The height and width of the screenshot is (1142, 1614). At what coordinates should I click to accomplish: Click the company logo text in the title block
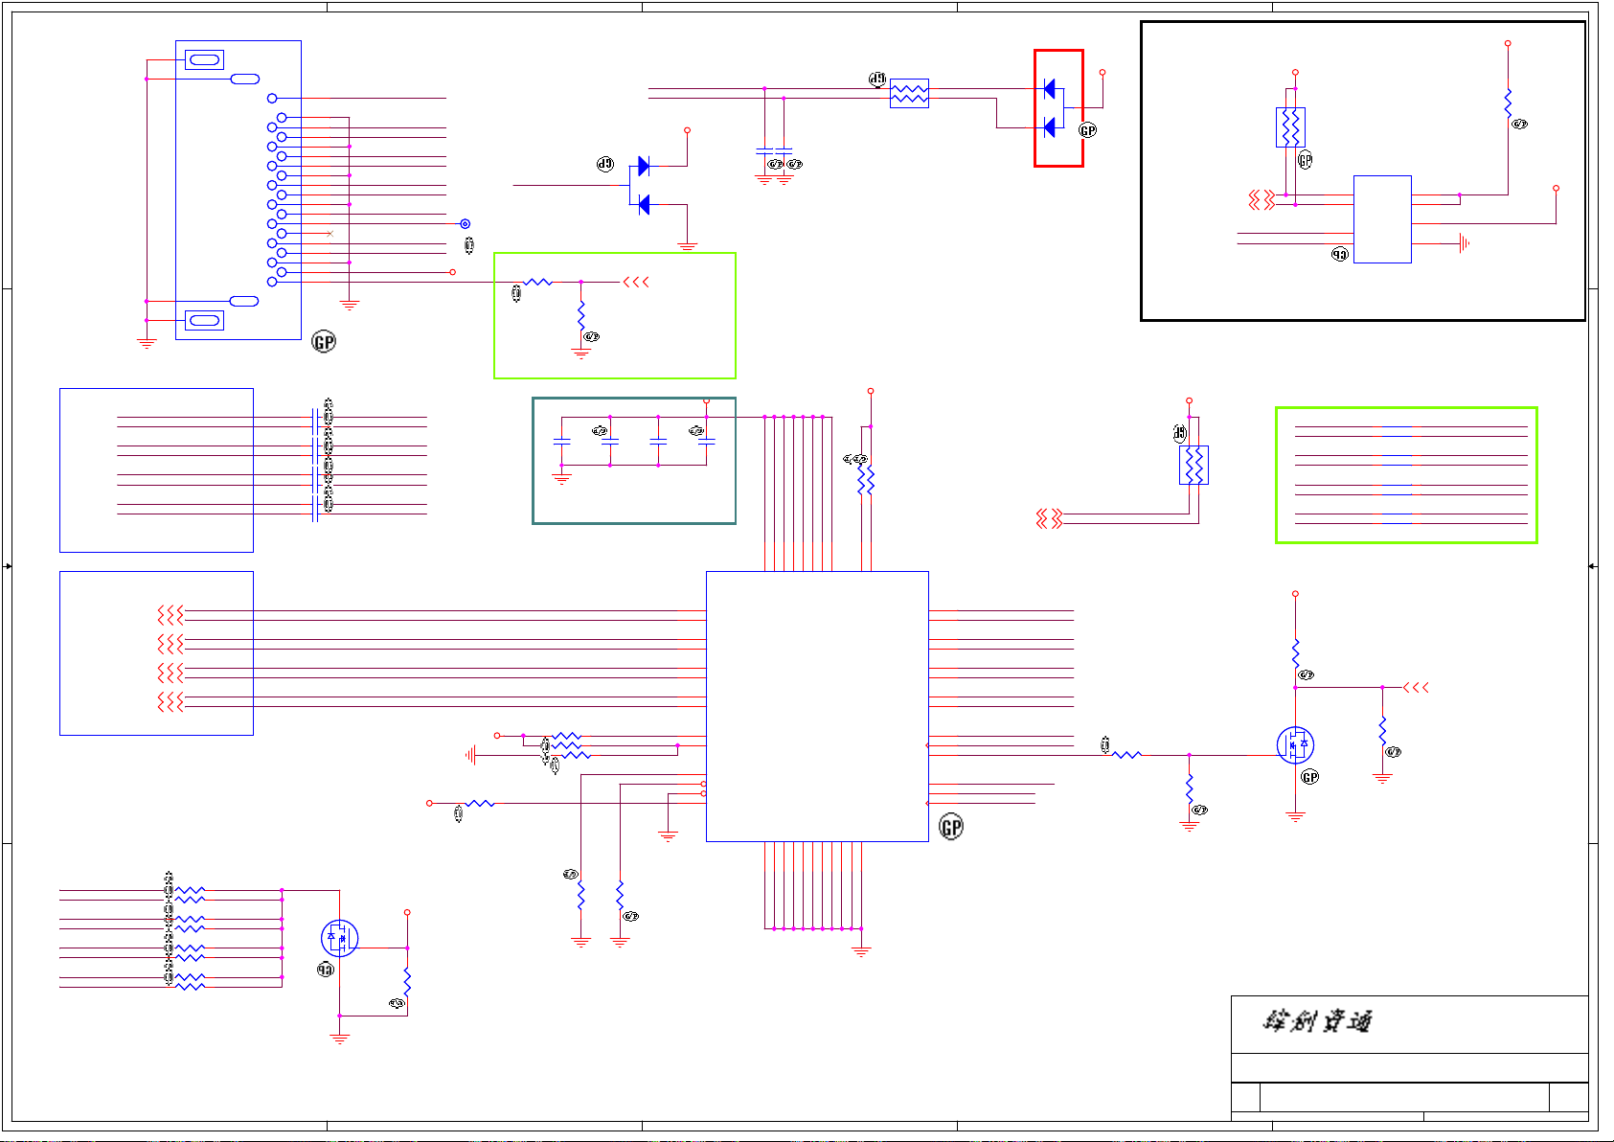pos(1317,1021)
